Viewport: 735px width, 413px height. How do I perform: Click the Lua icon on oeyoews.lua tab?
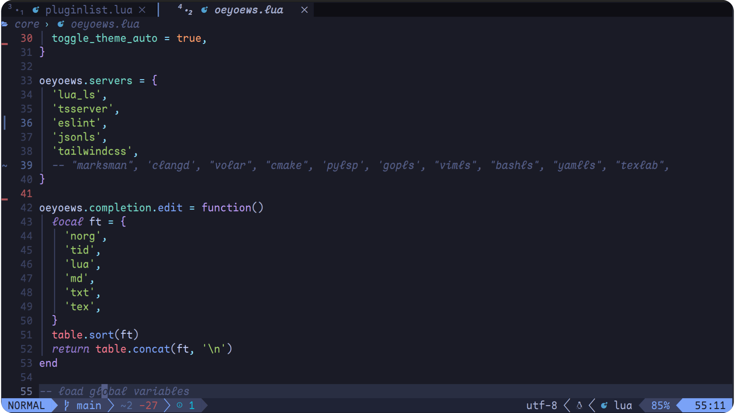click(x=204, y=10)
